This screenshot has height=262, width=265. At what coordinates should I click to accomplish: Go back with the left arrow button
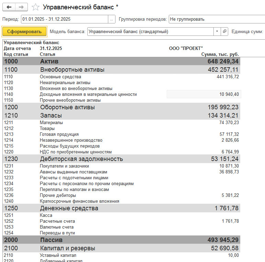(9, 7)
